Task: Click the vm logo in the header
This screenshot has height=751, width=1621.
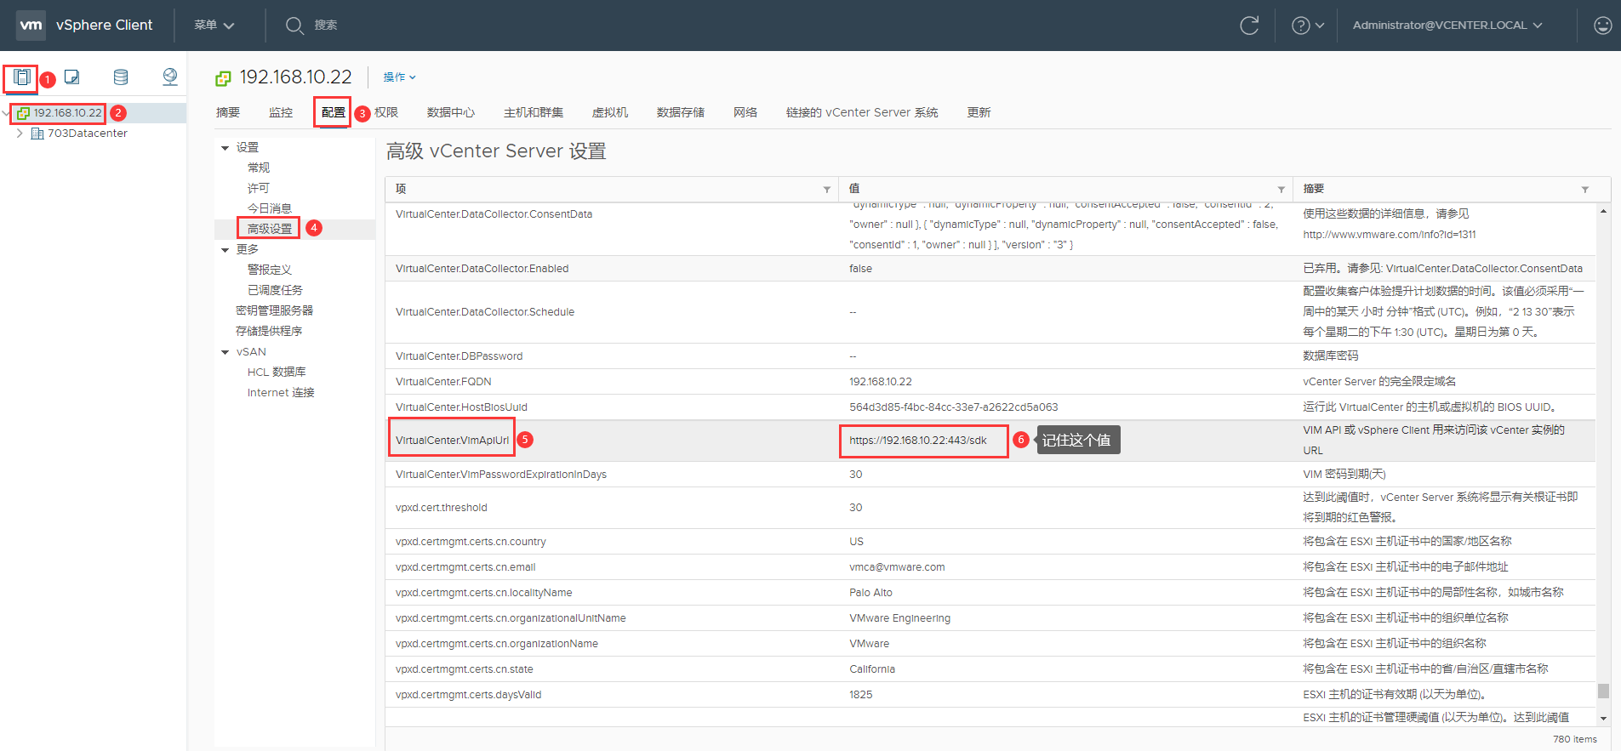Action: [x=31, y=25]
